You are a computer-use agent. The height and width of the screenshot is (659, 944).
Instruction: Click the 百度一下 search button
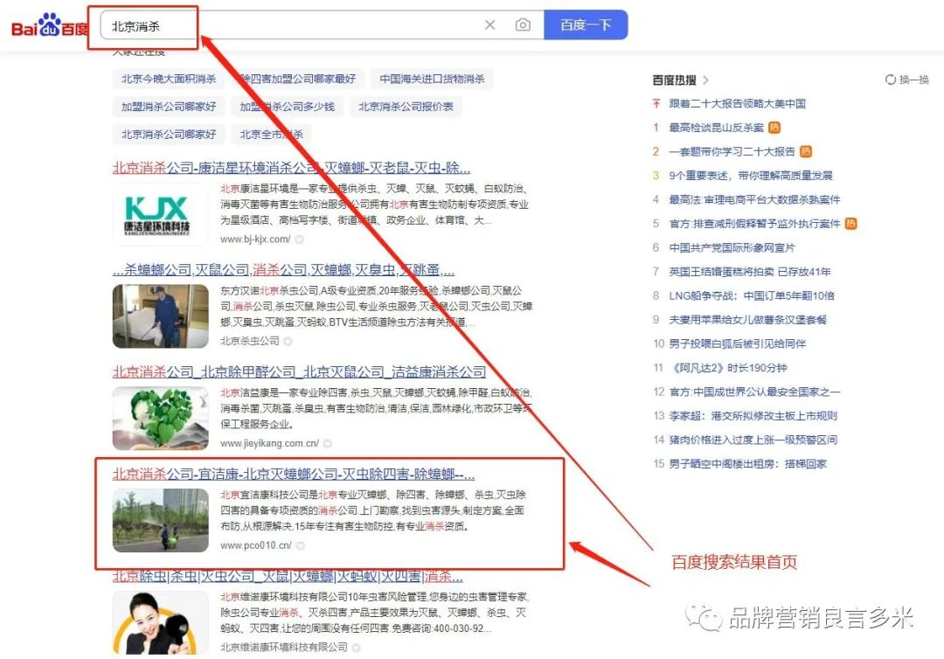point(586,24)
